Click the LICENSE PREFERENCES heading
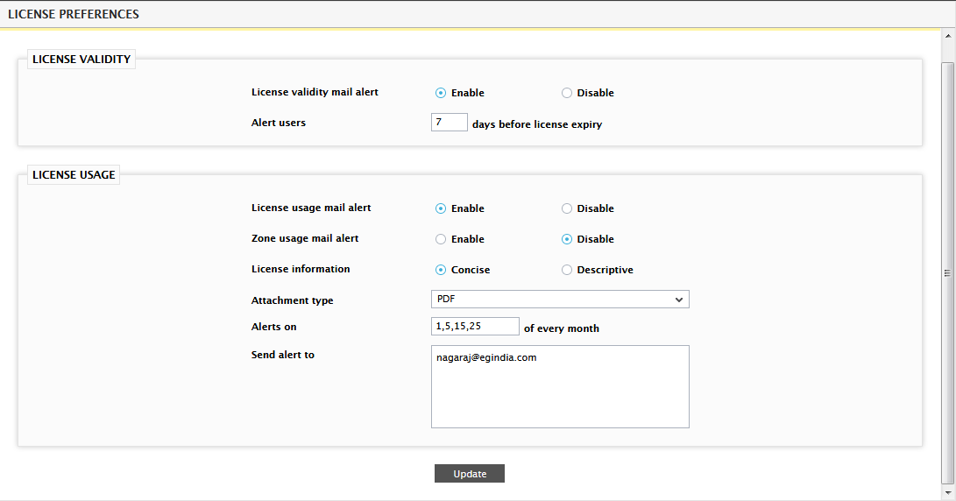The image size is (956, 501). point(74,14)
